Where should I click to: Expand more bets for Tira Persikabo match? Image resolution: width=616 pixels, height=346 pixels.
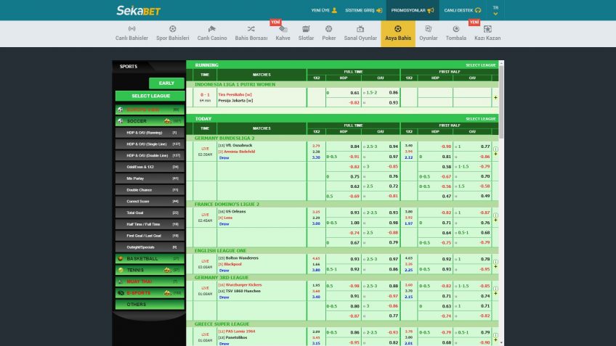pyautogui.click(x=495, y=97)
